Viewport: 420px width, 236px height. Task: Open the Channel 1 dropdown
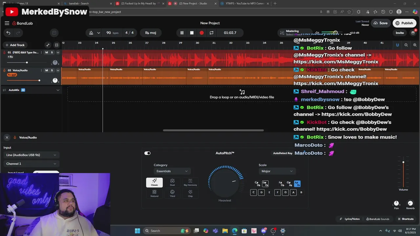pyautogui.click(x=31, y=164)
